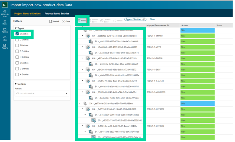235x142 pixels.
Task: Collapse the Types filter section
Action: 16,28
